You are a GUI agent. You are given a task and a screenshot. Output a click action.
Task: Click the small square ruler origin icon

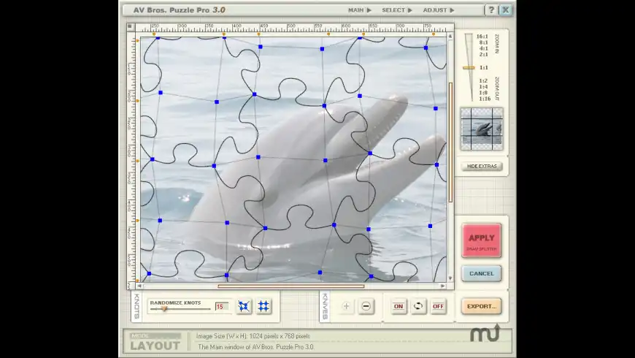click(x=130, y=27)
